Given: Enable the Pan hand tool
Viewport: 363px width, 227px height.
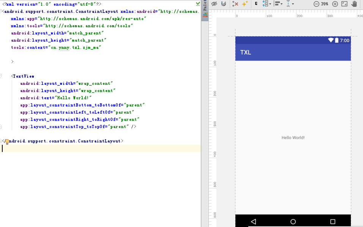Looking at the screenshot, I should tap(354, 4).
